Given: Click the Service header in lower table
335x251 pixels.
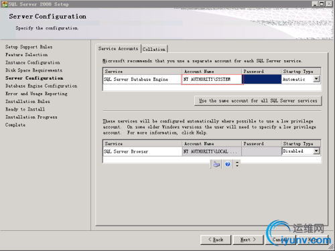Looking at the screenshot, I should tap(143, 144).
